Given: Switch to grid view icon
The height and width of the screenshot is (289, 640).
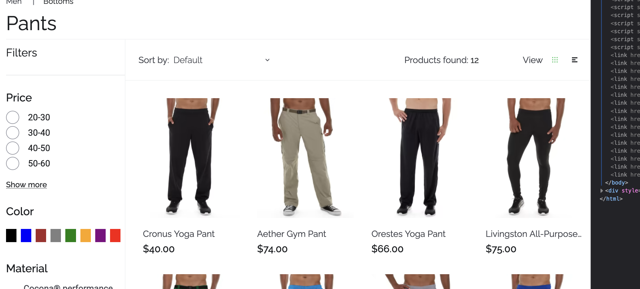Looking at the screenshot, I should 555,60.
